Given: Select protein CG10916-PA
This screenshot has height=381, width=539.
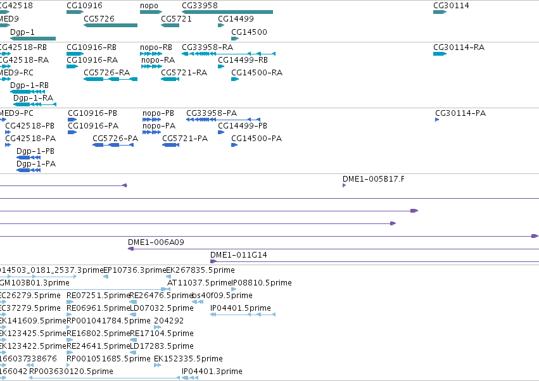Looking at the screenshot, I should tap(93, 126).
